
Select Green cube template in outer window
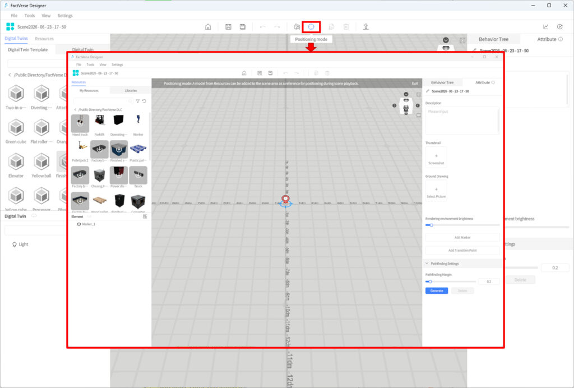16,128
